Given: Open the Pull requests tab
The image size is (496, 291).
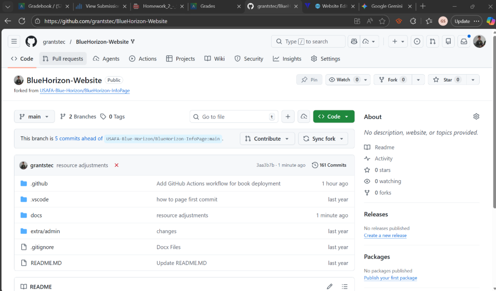Looking at the screenshot, I should coord(63,59).
